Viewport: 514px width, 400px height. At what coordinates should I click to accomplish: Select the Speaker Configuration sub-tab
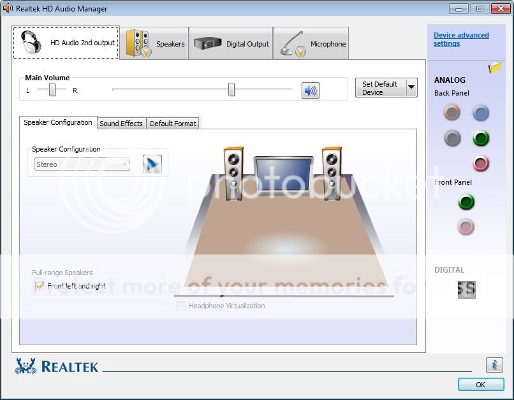[x=58, y=122]
